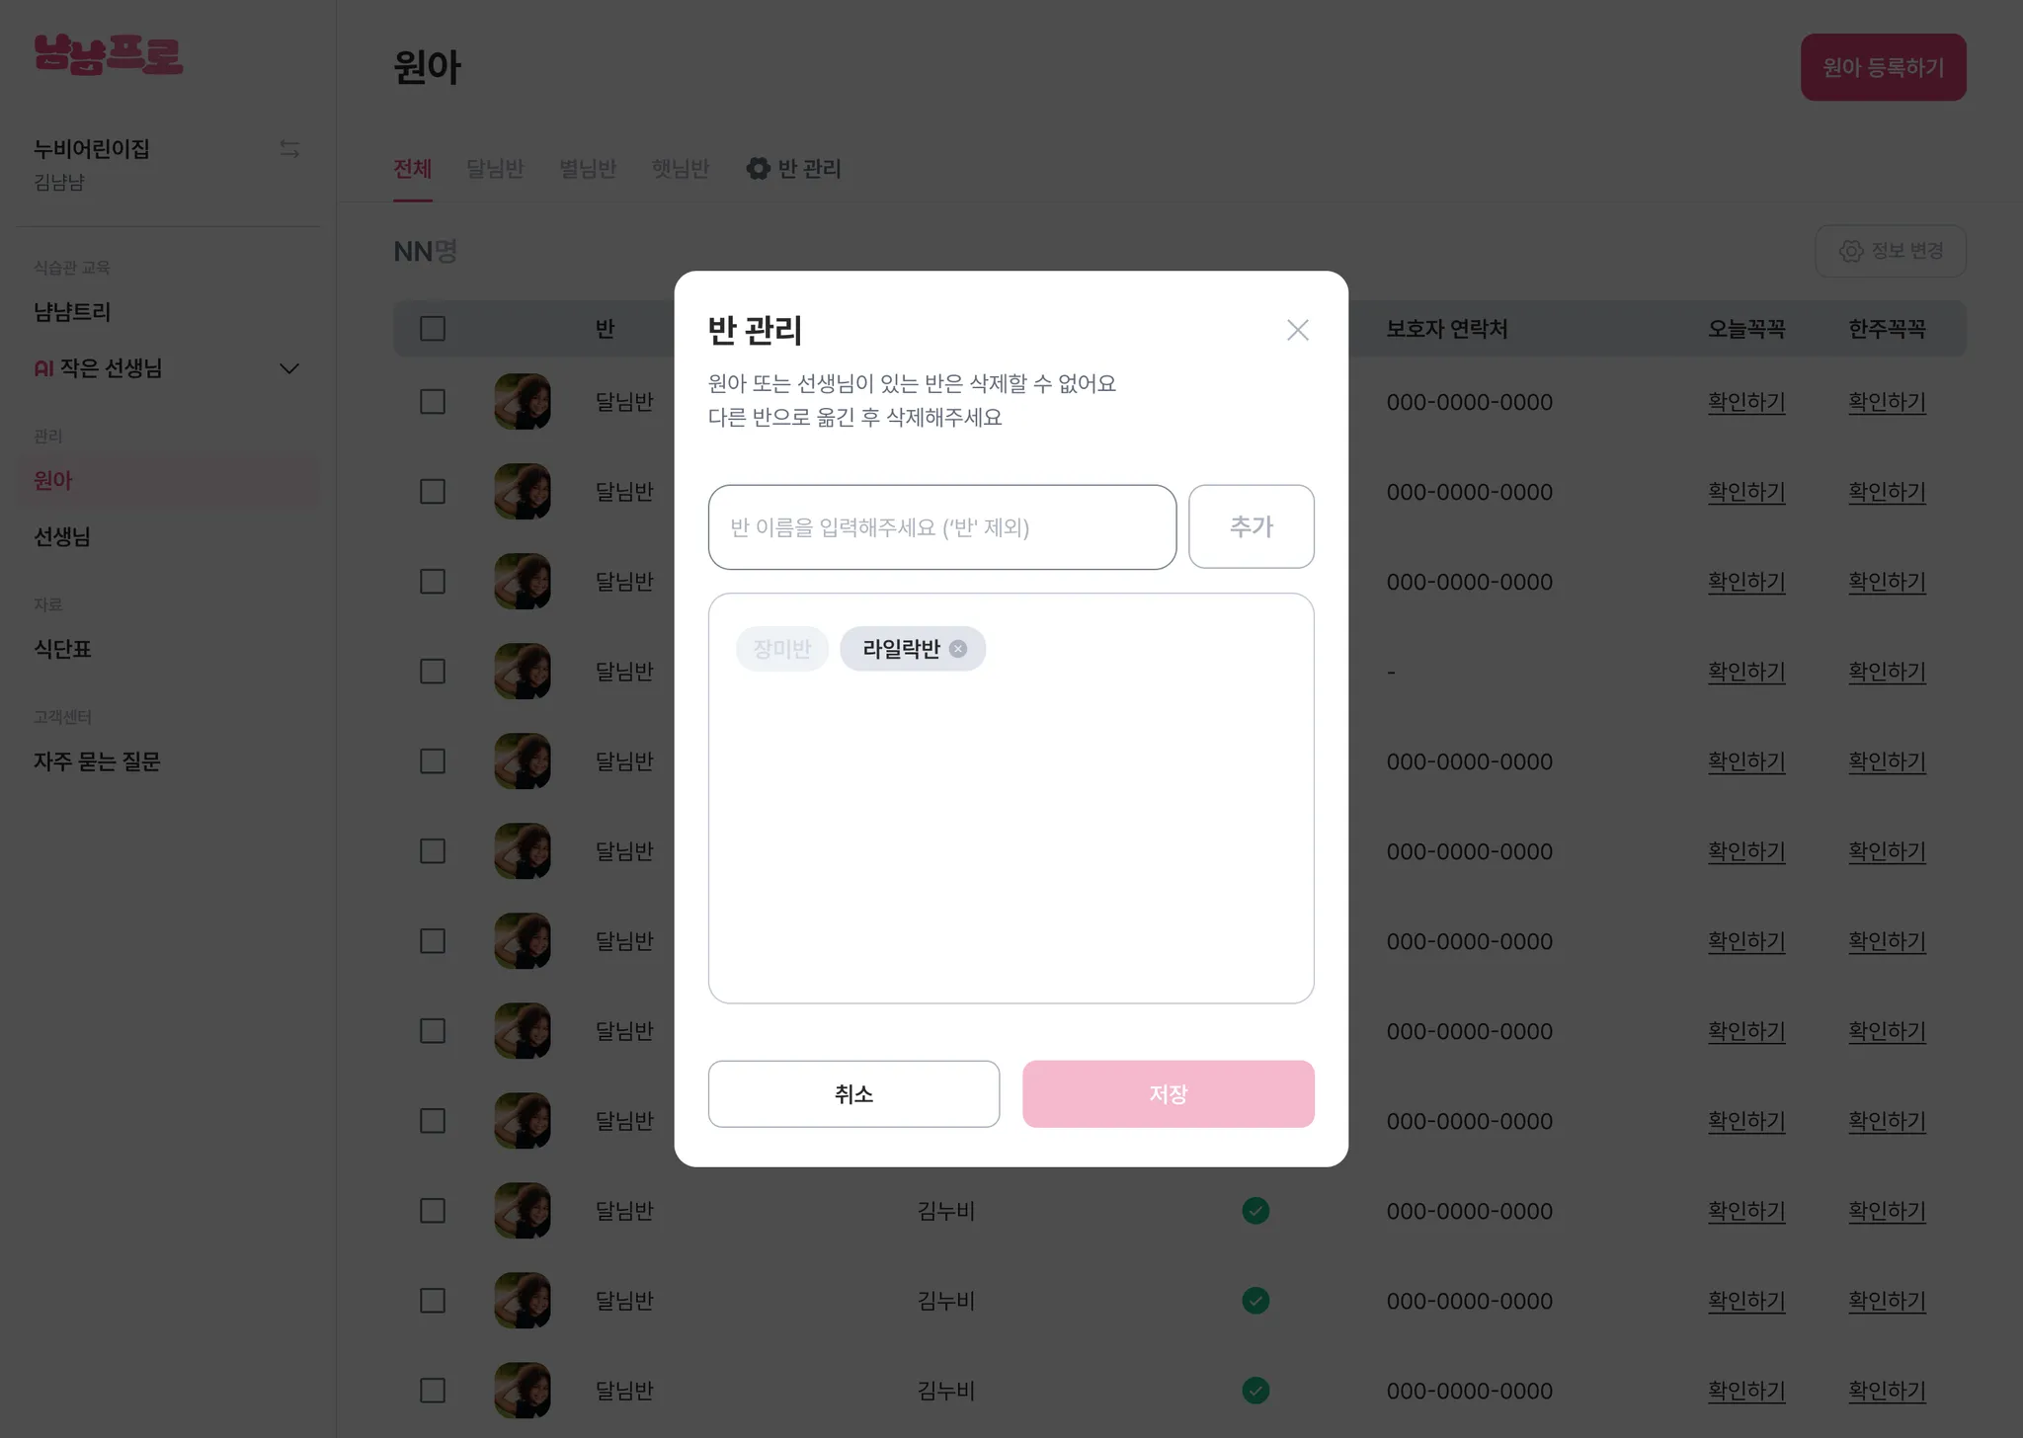The image size is (2023, 1438).
Task: Click the AI icon beside 작은 선생님
Action: [x=43, y=368]
